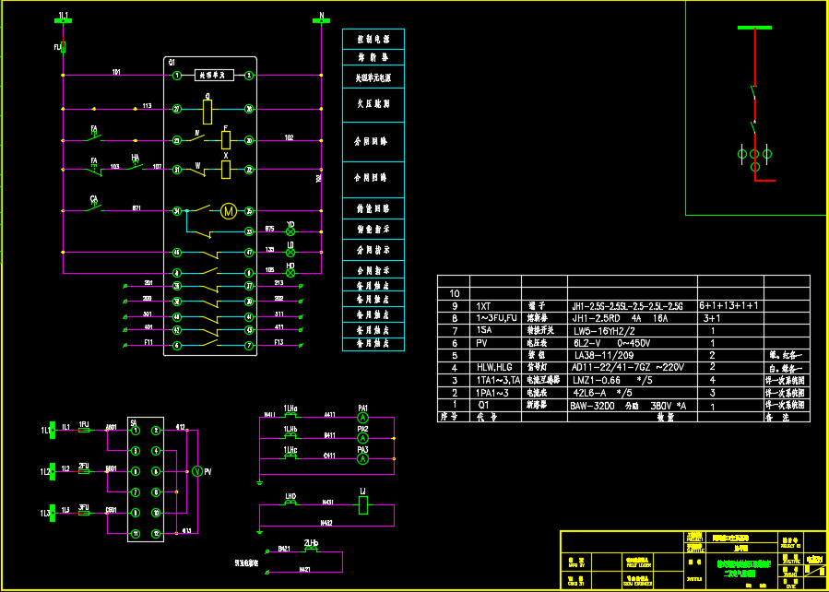The height and width of the screenshot is (592, 829).
Task: Click table cell AD11-22/41-7GZ ~220V
Action: pos(633,368)
